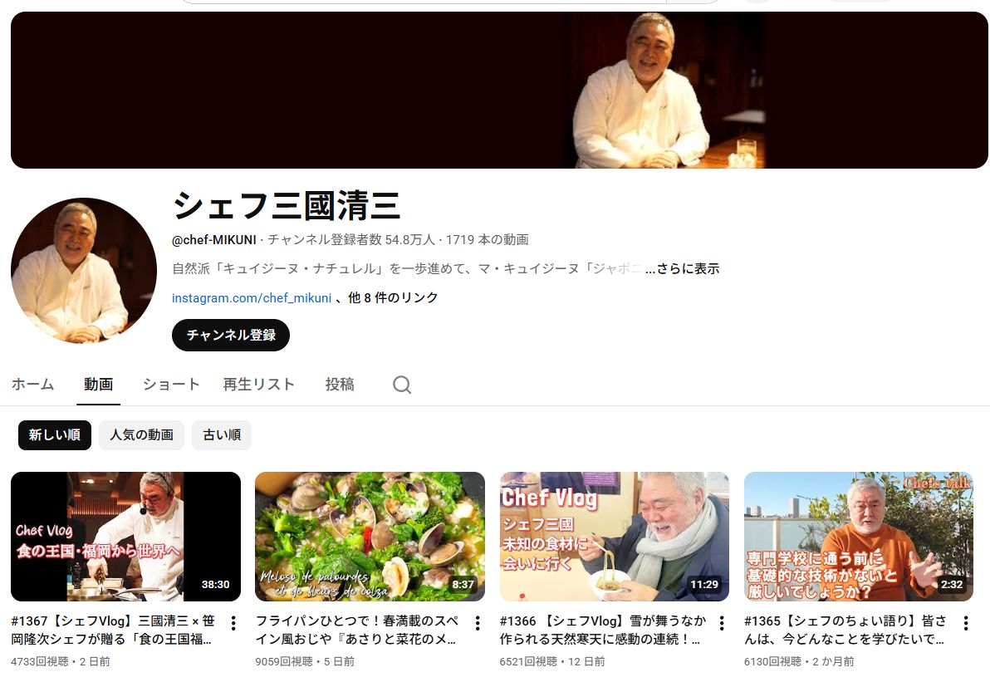Screen dimensions: 990x677
Task: Open the 再生リスト tab
Action: point(259,385)
